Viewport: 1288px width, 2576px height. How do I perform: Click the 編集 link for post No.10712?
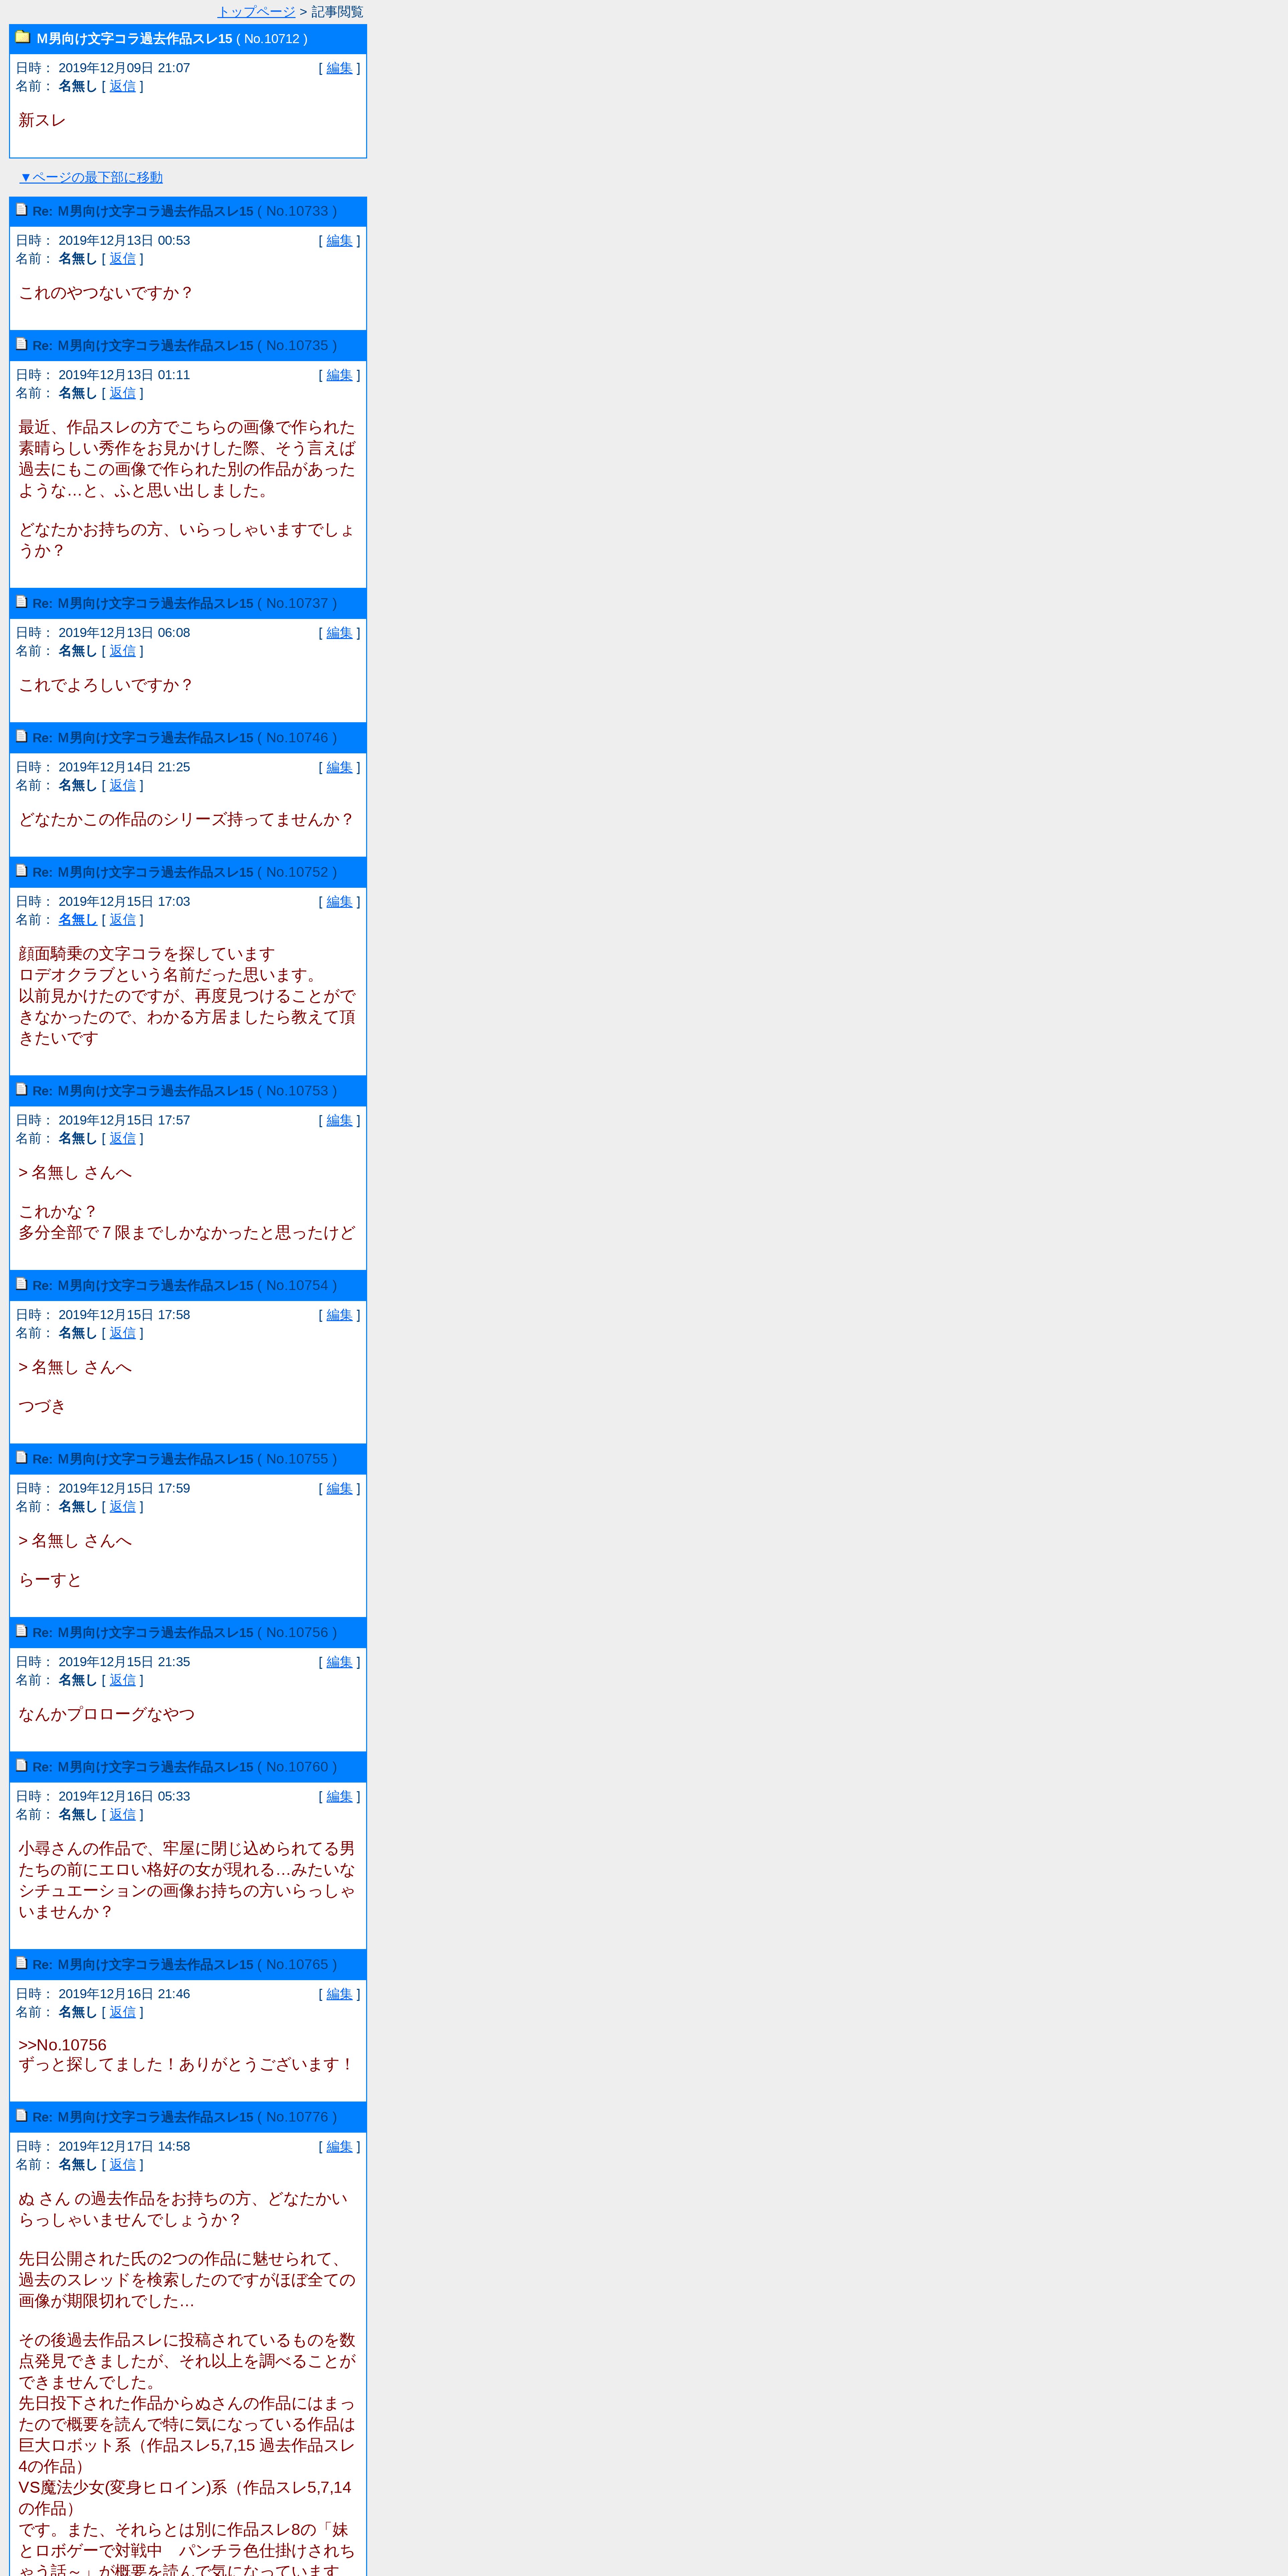point(339,68)
